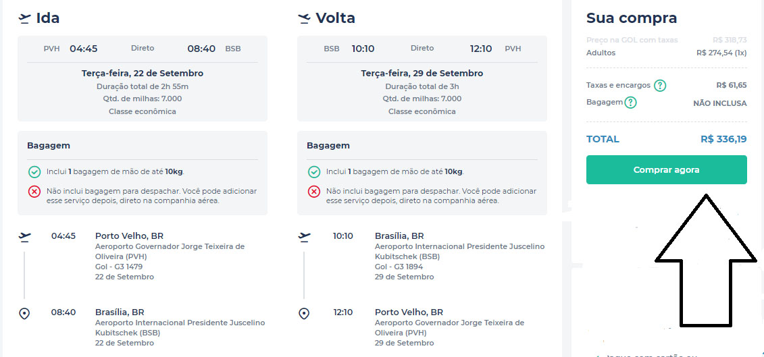This screenshot has height=357, width=764.
Task: Click the Gol - G3 1894 flight number
Action: (399, 267)
